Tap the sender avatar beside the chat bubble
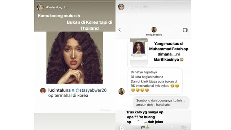231x130 pixels. (x=122, y=91)
